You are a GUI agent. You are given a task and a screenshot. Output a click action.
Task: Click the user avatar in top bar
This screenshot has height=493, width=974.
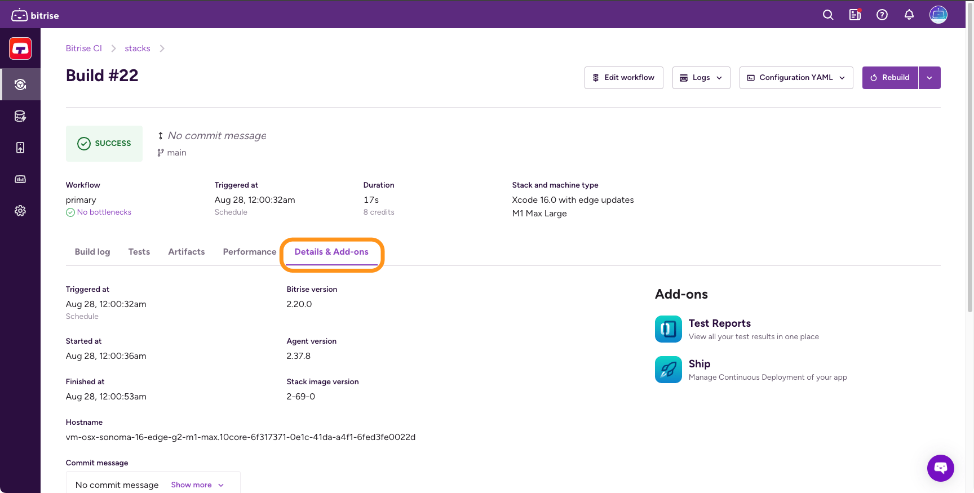coord(938,15)
